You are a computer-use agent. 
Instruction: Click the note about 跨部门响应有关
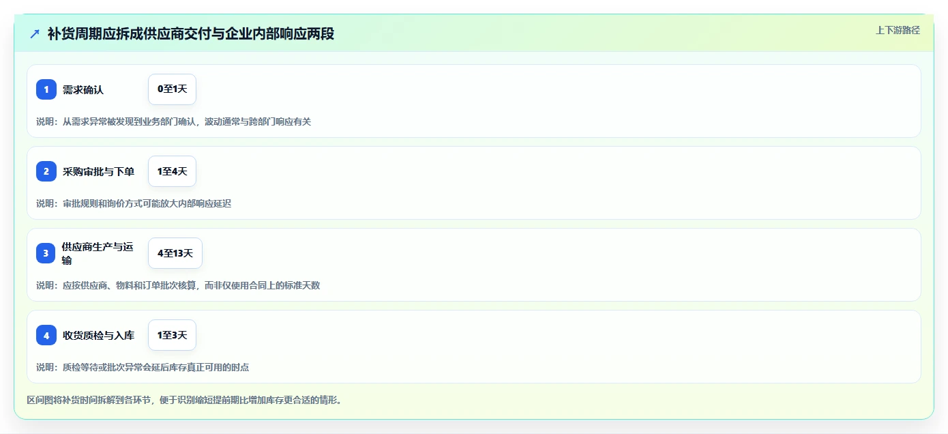174,121
